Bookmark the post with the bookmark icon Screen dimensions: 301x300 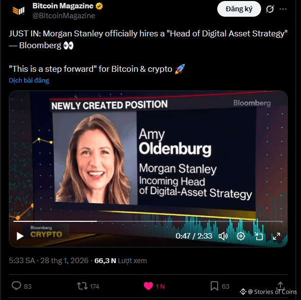pos(214,286)
